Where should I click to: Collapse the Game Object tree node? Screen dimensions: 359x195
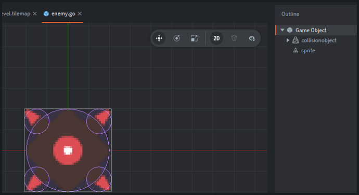(x=283, y=30)
